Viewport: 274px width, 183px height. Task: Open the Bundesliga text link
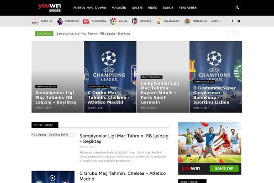(x=99, y=21)
